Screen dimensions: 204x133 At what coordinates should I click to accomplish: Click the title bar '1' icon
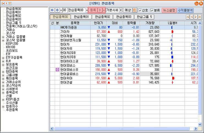(6, 3)
